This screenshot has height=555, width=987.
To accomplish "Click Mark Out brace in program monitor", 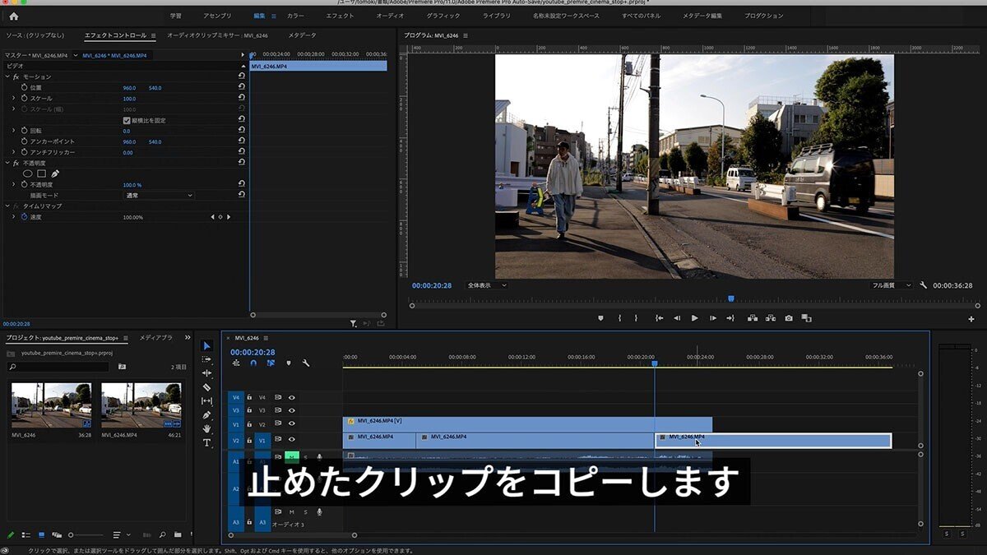I will coord(636,318).
